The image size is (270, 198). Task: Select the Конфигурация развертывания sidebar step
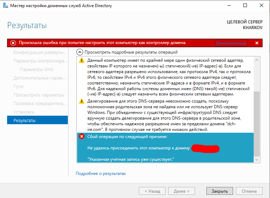pos(40,52)
